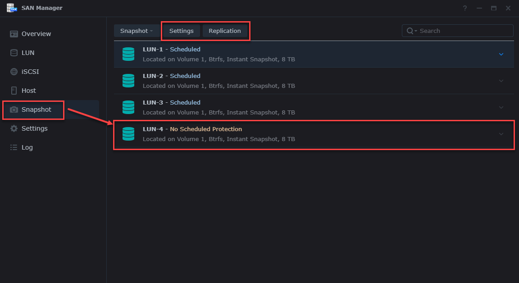This screenshot has width=519, height=283.
Task: Click the Settings gear icon in sidebar
Action: tap(14, 128)
